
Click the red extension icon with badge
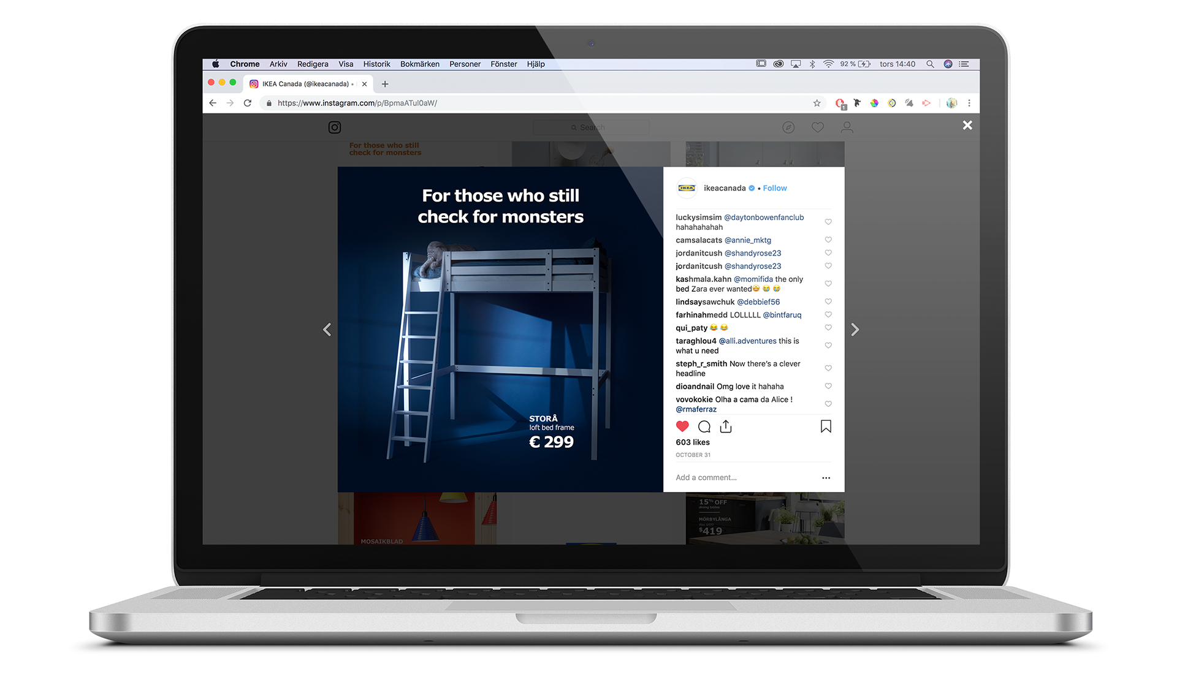click(840, 104)
